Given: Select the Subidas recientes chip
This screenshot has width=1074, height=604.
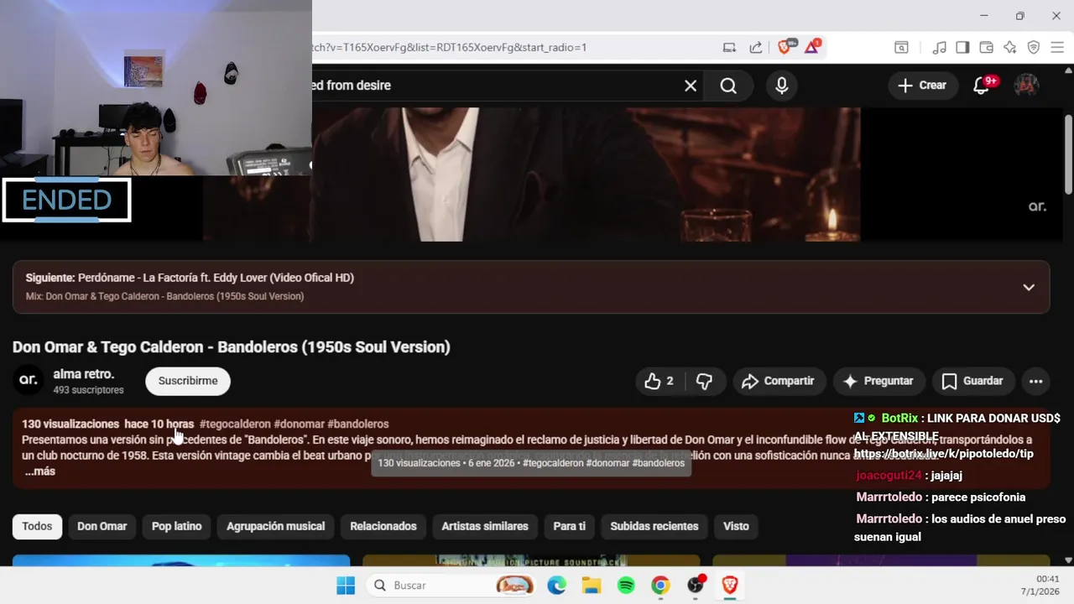Looking at the screenshot, I should [x=654, y=526].
